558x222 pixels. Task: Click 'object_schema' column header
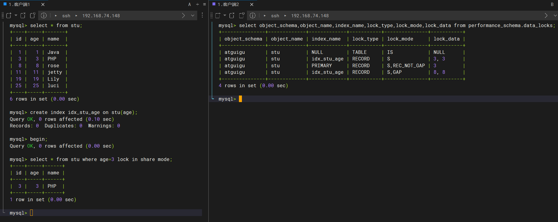[243, 39]
